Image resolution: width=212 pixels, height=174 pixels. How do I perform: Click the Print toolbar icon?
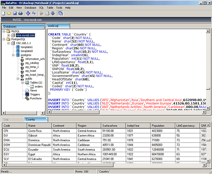(x=20, y=13)
